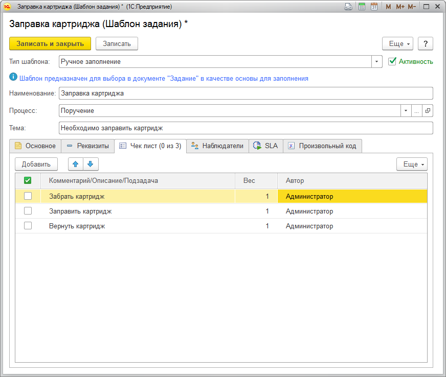Click the Тип шаблона field
Viewport: 446px width, 377px height.
click(215, 62)
